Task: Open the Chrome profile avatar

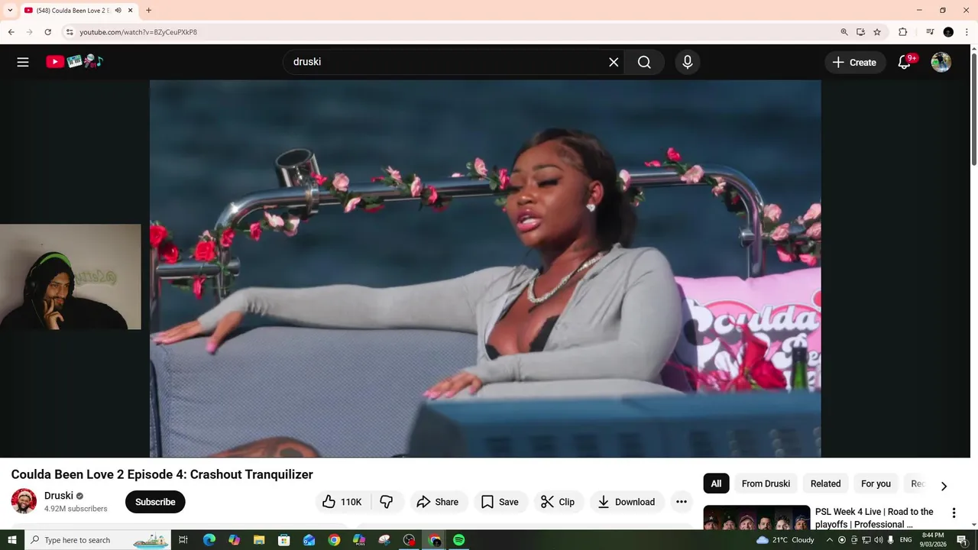Action: point(948,32)
